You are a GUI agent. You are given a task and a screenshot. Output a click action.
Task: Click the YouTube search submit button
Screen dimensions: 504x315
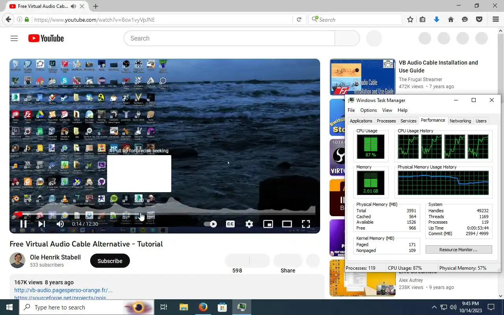(x=347, y=38)
